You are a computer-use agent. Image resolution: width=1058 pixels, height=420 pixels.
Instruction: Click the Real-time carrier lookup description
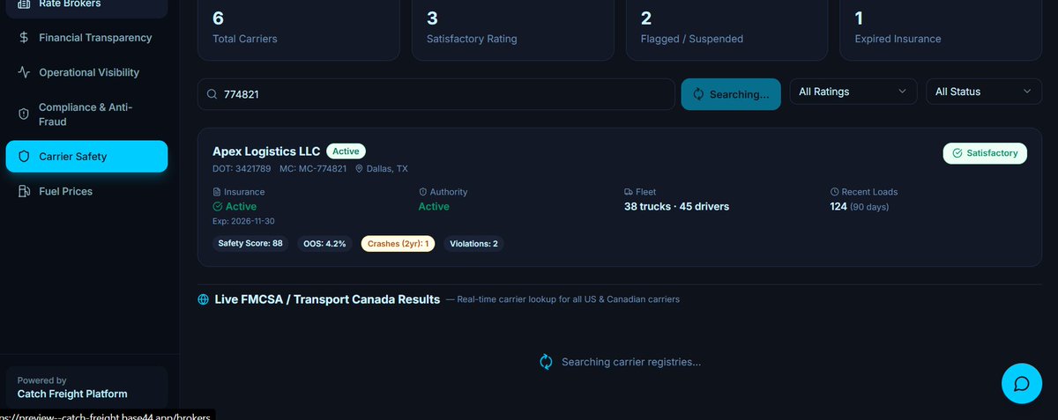coord(569,299)
